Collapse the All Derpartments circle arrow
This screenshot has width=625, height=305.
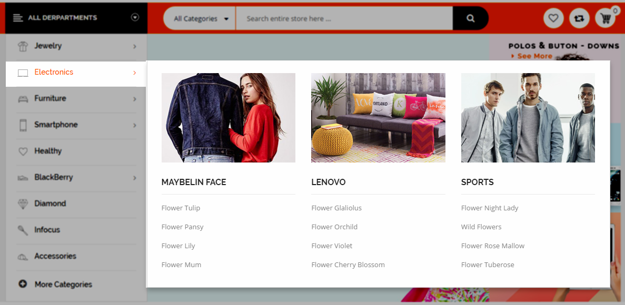[135, 17]
